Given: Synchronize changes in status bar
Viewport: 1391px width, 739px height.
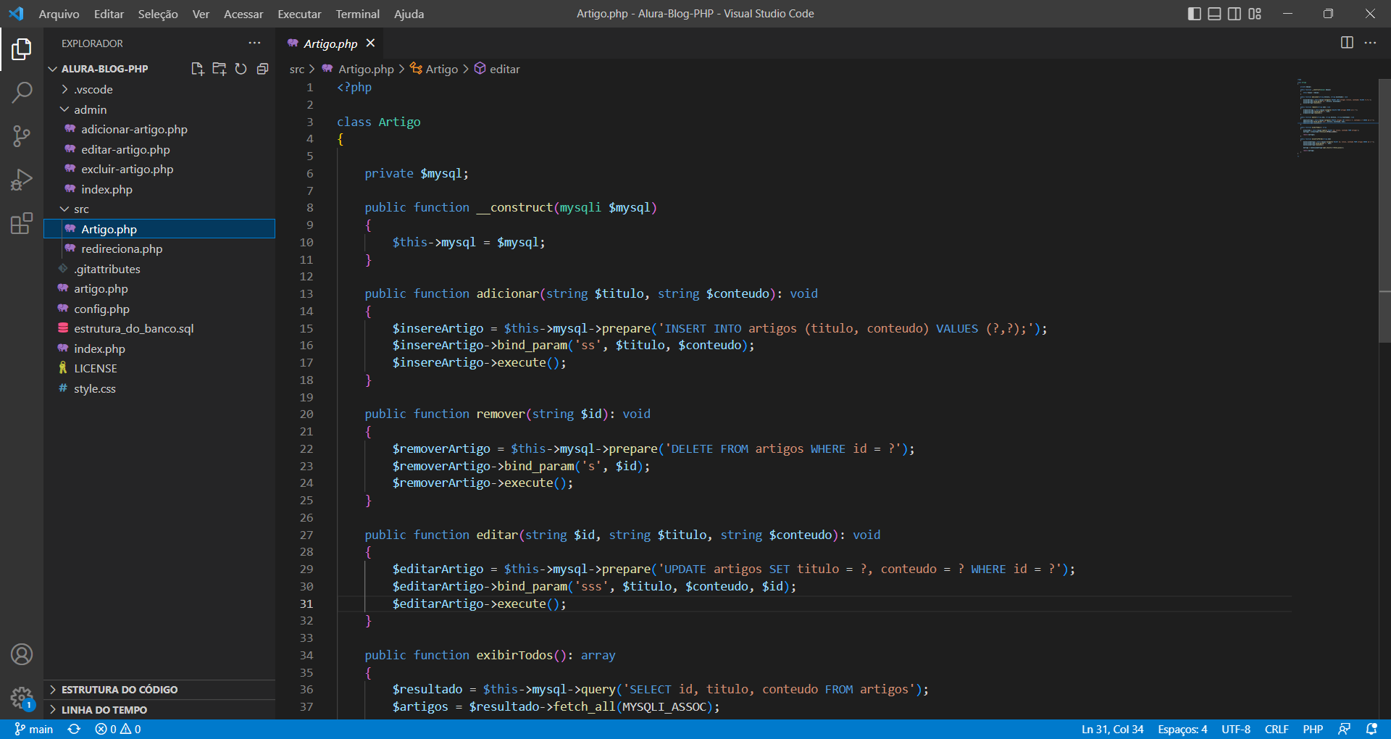Looking at the screenshot, I should pyautogui.click(x=74, y=729).
